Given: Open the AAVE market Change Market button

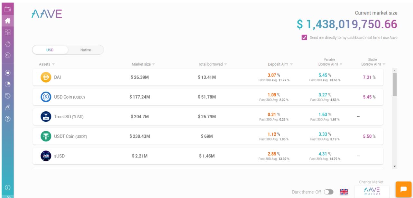Looking at the screenshot, I should coord(372,191).
